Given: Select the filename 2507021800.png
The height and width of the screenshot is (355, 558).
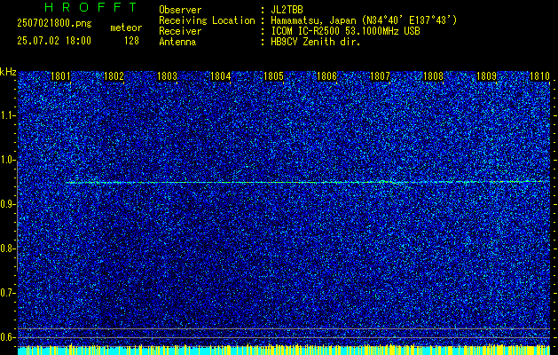Looking at the screenshot, I should [x=54, y=24].
